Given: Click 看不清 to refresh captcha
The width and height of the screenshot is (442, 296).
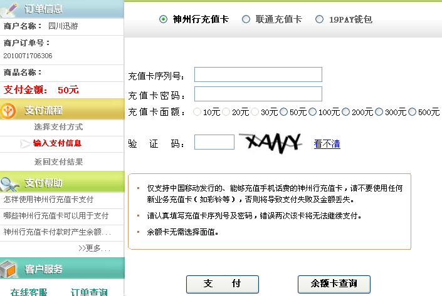Looking at the screenshot, I should click(x=327, y=144).
